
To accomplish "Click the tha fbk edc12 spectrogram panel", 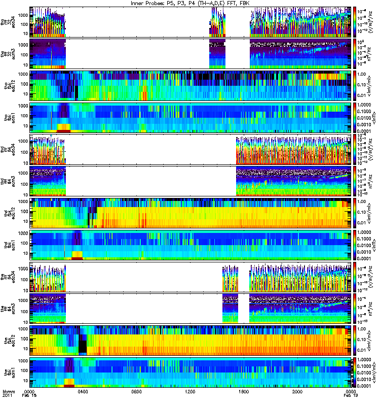I will point(191,86).
